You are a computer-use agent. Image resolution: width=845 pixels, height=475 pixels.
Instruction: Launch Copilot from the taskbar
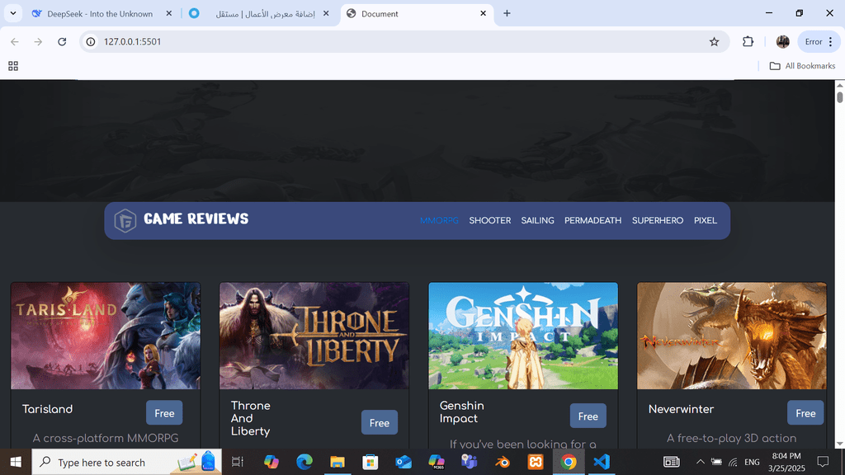271,462
